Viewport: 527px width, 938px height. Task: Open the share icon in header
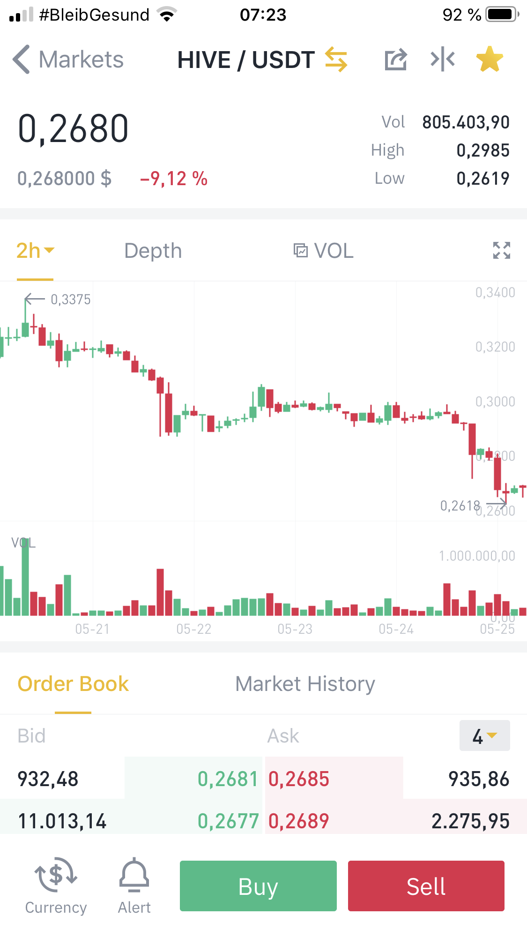tap(396, 60)
